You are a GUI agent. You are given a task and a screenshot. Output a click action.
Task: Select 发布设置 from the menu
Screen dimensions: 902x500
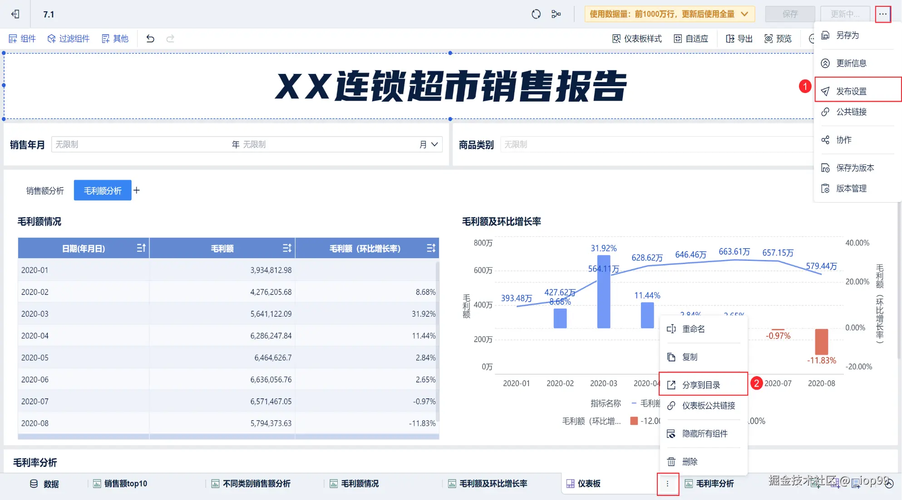(851, 91)
